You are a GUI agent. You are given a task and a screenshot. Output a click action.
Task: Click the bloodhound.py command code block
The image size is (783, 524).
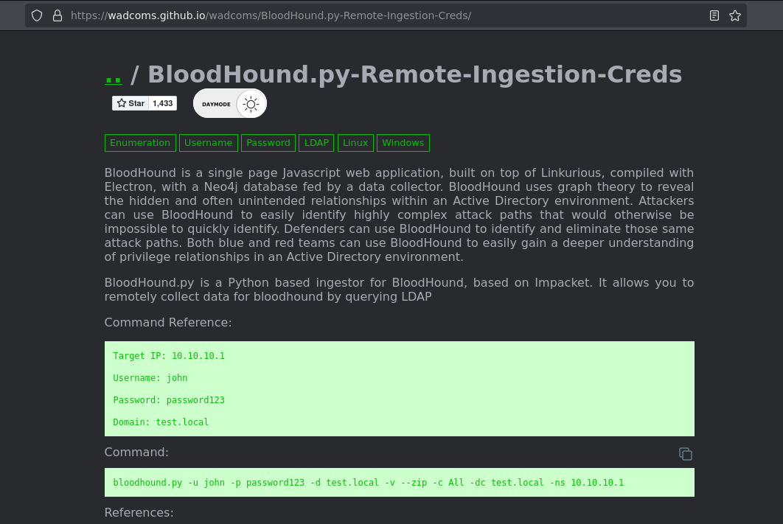coord(369,483)
